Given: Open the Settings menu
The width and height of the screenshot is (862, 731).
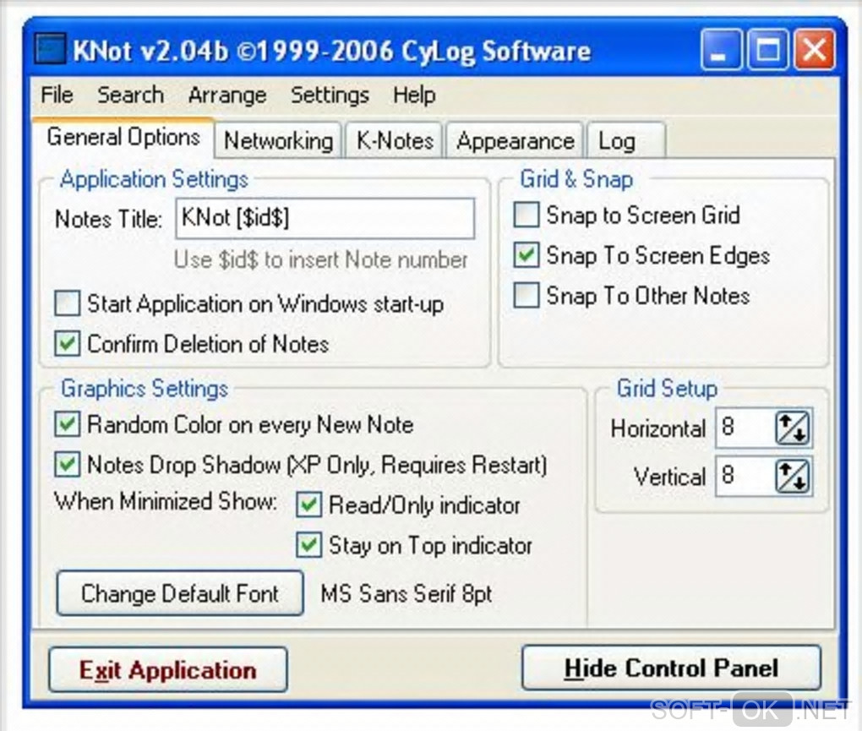Looking at the screenshot, I should 330,95.
